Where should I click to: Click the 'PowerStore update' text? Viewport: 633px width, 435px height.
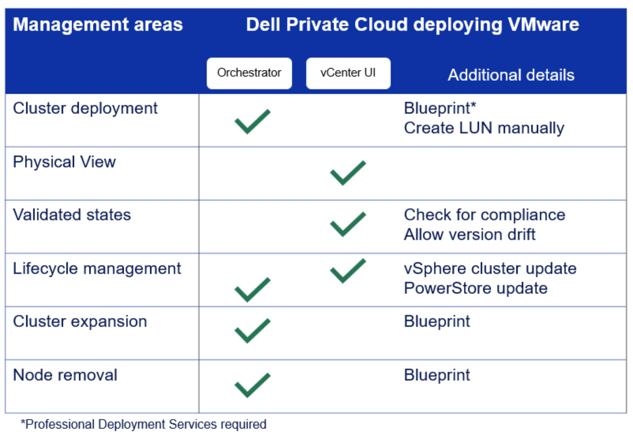pos(476,289)
